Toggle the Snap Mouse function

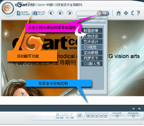coord(23,13)
